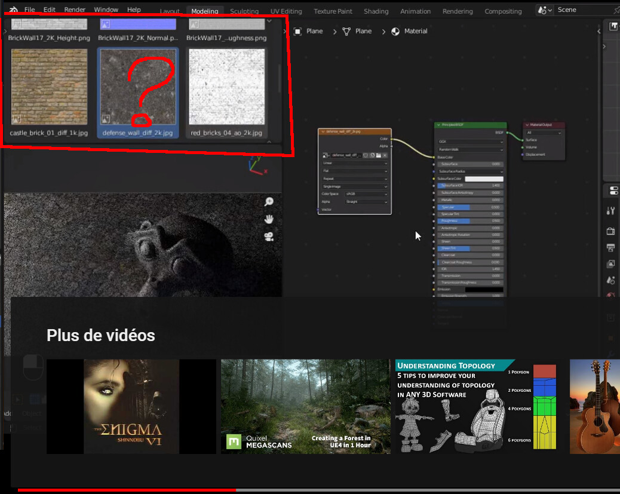Open the Render properties tab icon

pyautogui.click(x=610, y=231)
